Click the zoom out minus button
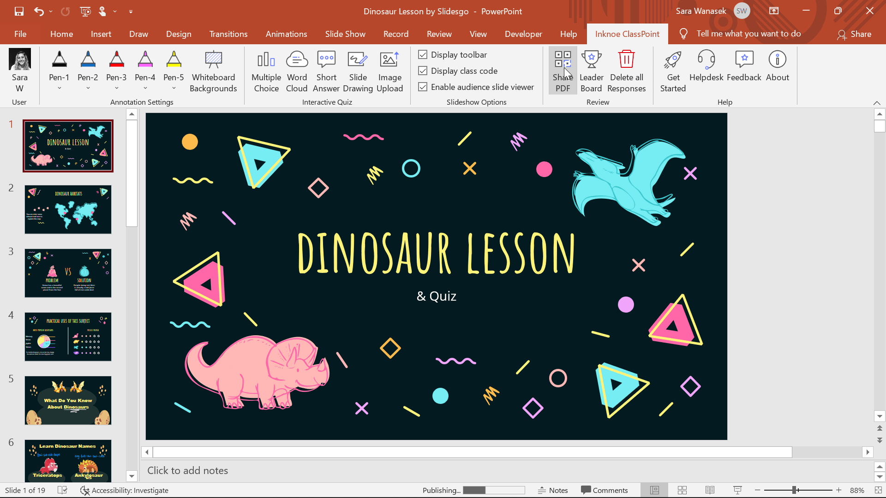886x498 pixels. click(757, 490)
